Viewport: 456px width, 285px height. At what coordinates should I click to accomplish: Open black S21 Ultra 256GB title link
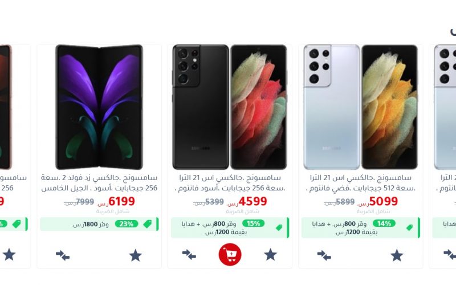tap(230, 183)
